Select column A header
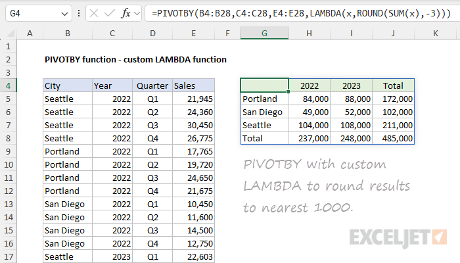Viewport: 460px width, 263px height. 30,33
